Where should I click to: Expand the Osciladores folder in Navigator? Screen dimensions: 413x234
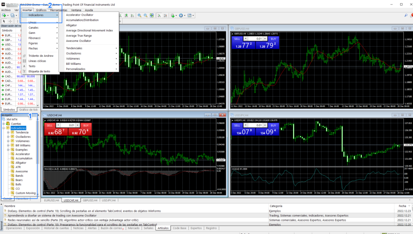pyautogui.click(x=8, y=137)
